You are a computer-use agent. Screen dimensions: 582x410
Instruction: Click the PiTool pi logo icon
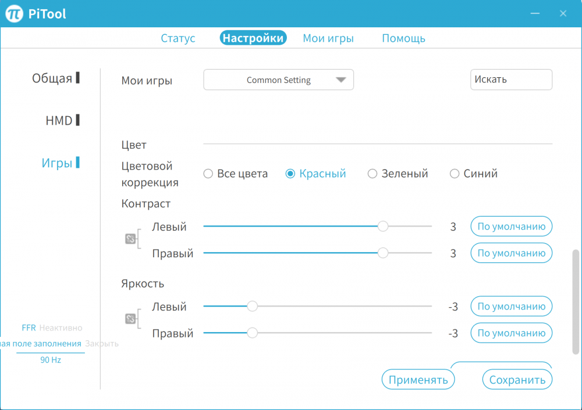coord(13,13)
